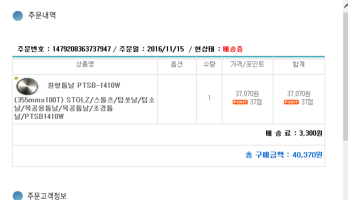Select the 옵션 column header
Viewport: 348px width, 200px height.
[177, 64]
